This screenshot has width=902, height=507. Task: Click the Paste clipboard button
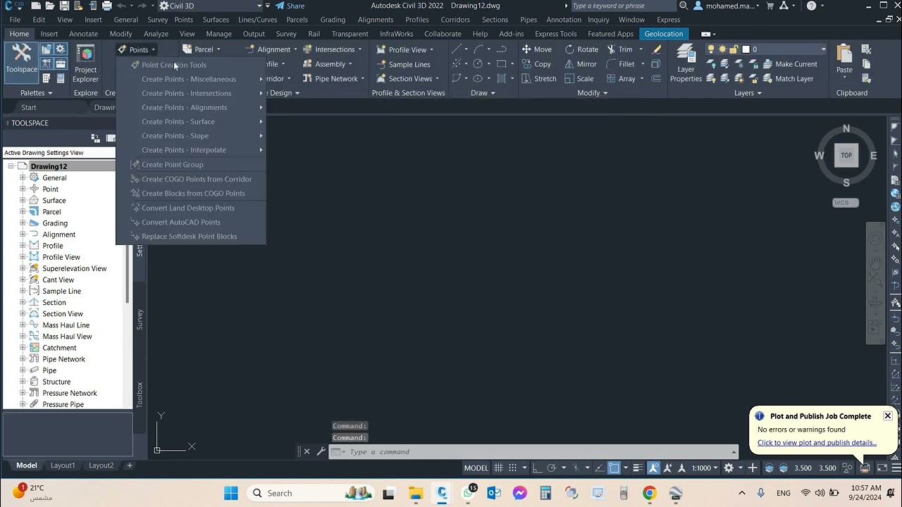844,59
